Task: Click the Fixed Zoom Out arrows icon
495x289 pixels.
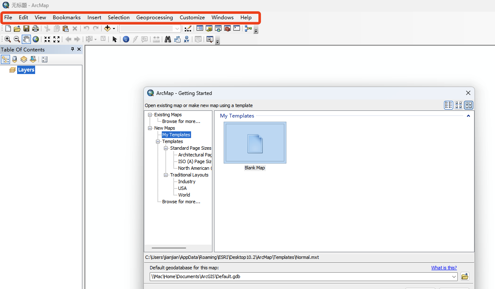Action: pos(56,39)
